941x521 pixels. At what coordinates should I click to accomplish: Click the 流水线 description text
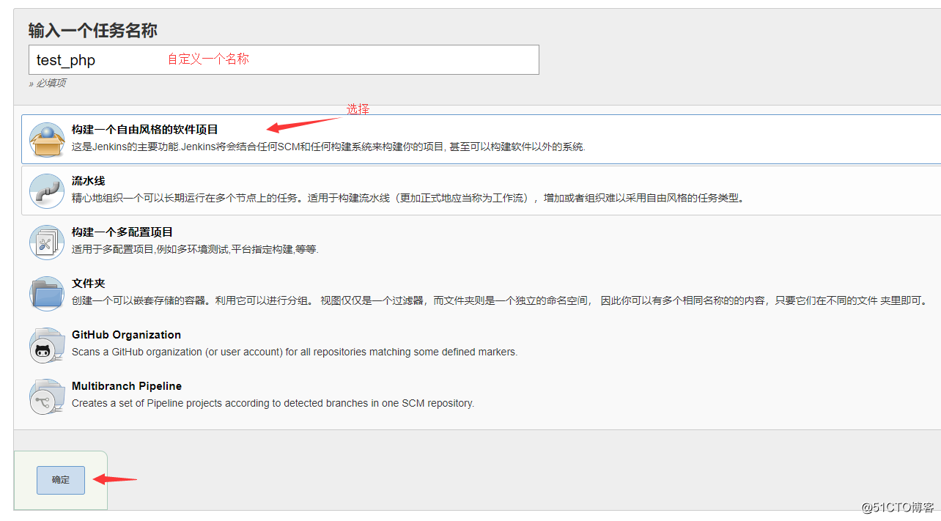(x=408, y=198)
